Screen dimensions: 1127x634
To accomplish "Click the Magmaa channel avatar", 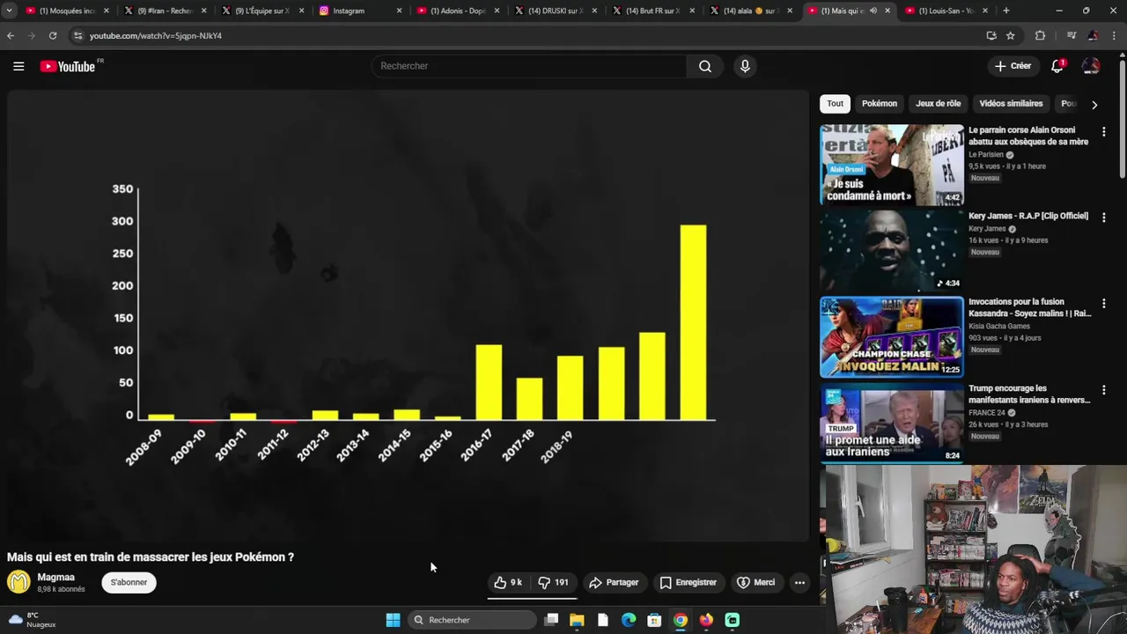I will coord(18,582).
